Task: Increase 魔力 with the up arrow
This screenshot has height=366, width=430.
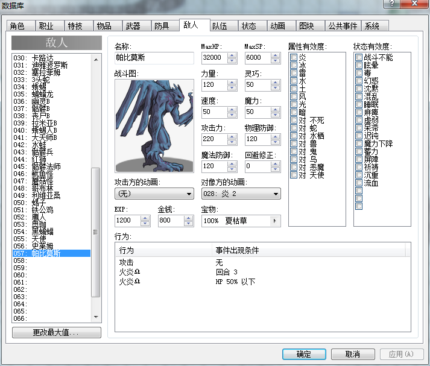Action: click(276, 109)
